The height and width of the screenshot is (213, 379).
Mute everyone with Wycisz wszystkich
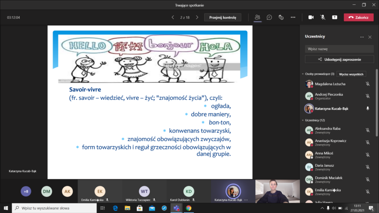pyautogui.click(x=351, y=74)
